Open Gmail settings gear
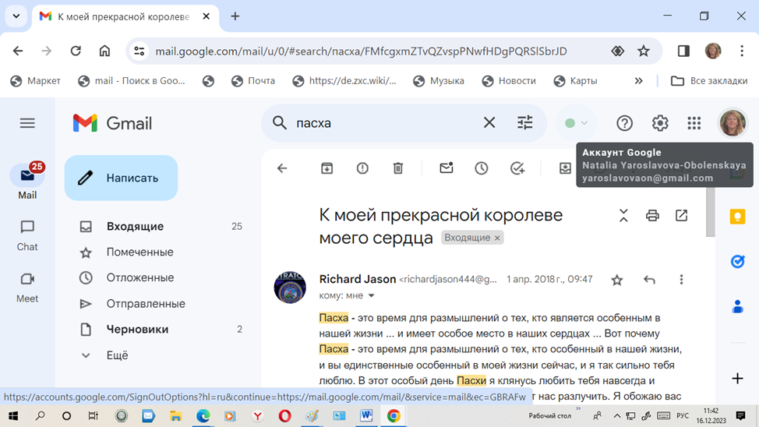This screenshot has height=427, width=759. (660, 123)
